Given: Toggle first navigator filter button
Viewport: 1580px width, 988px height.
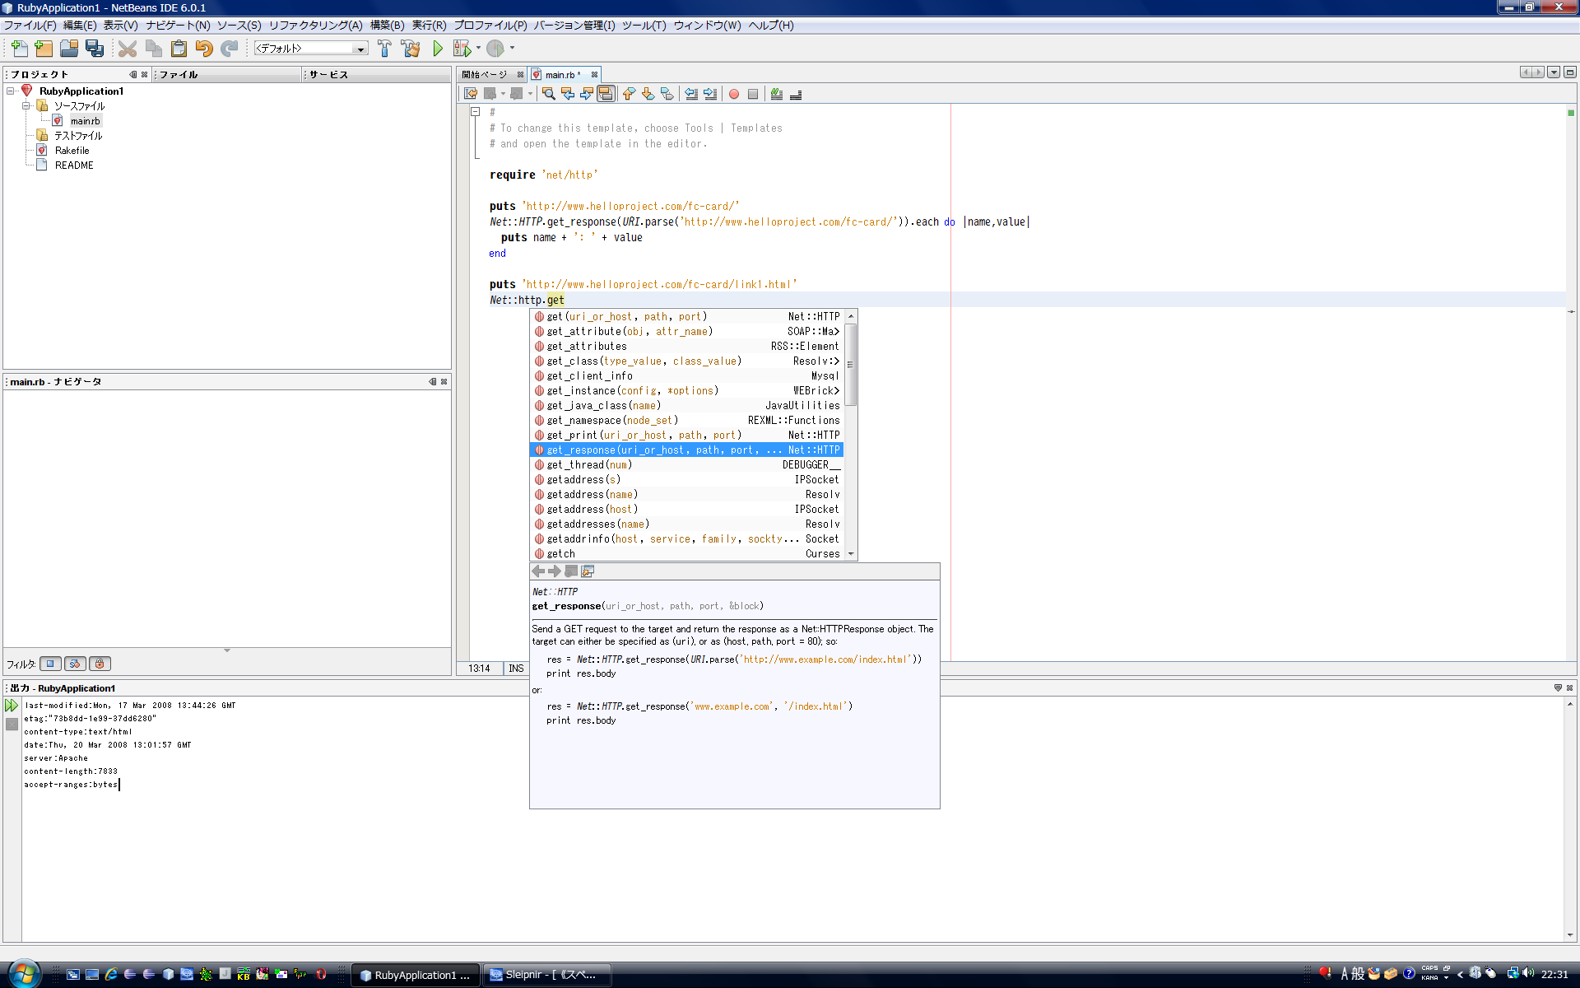Looking at the screenshot, I should tap(50, 664).
